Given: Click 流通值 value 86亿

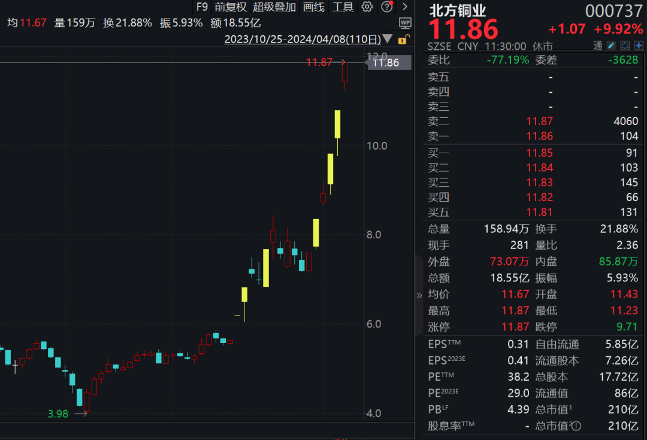Looking at the screenshot, I should click(627, 393).
